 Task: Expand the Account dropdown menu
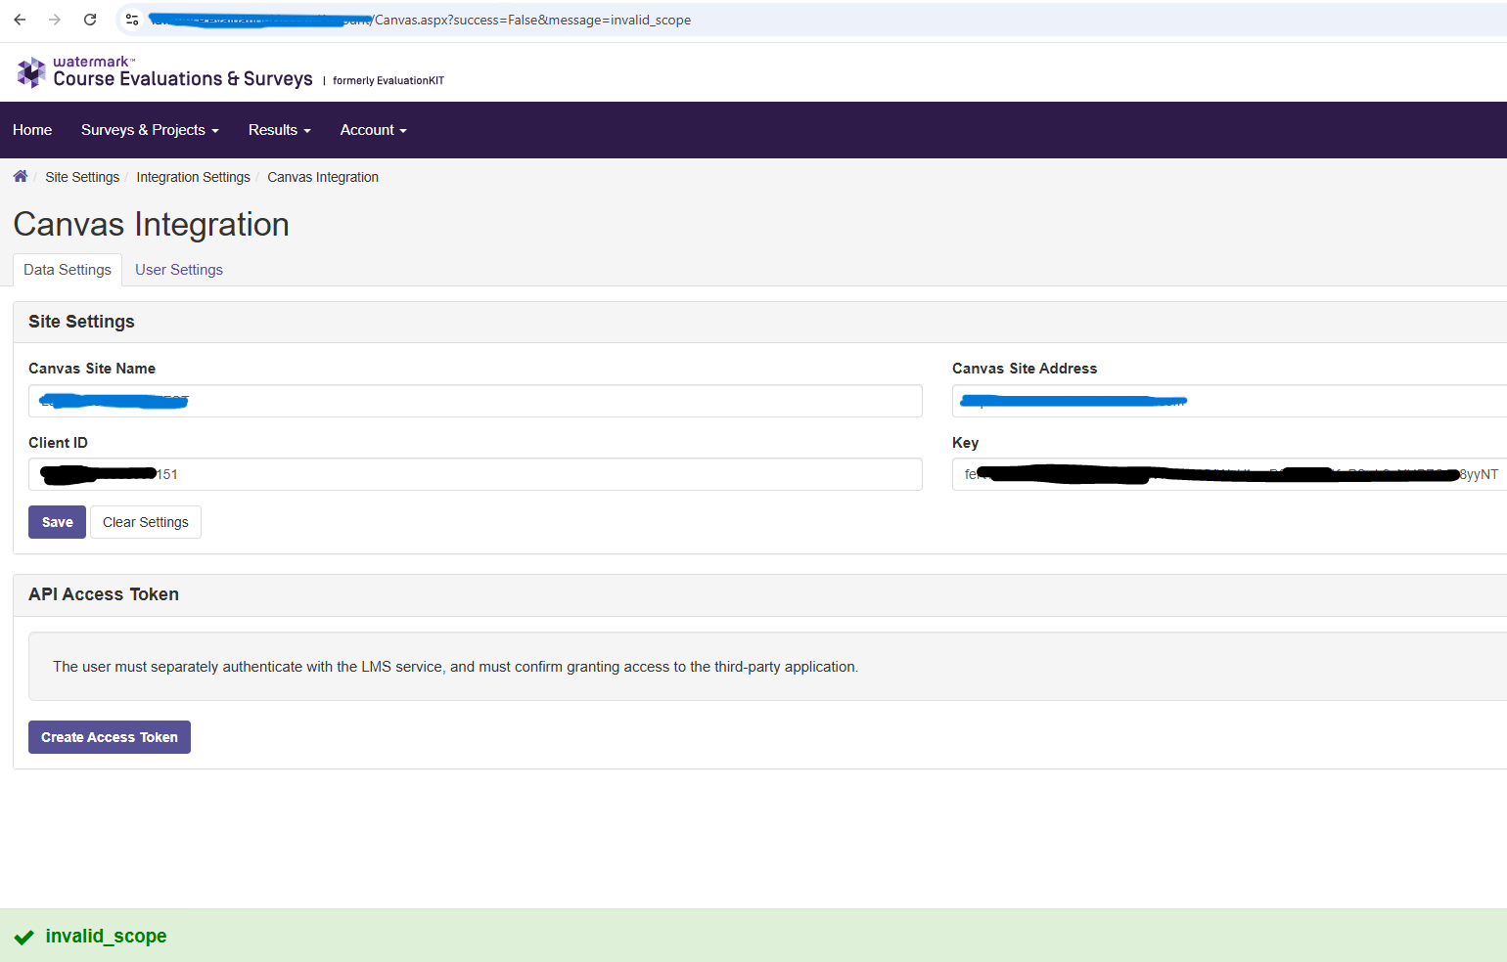pyautogui.click(x=373, y=130)
